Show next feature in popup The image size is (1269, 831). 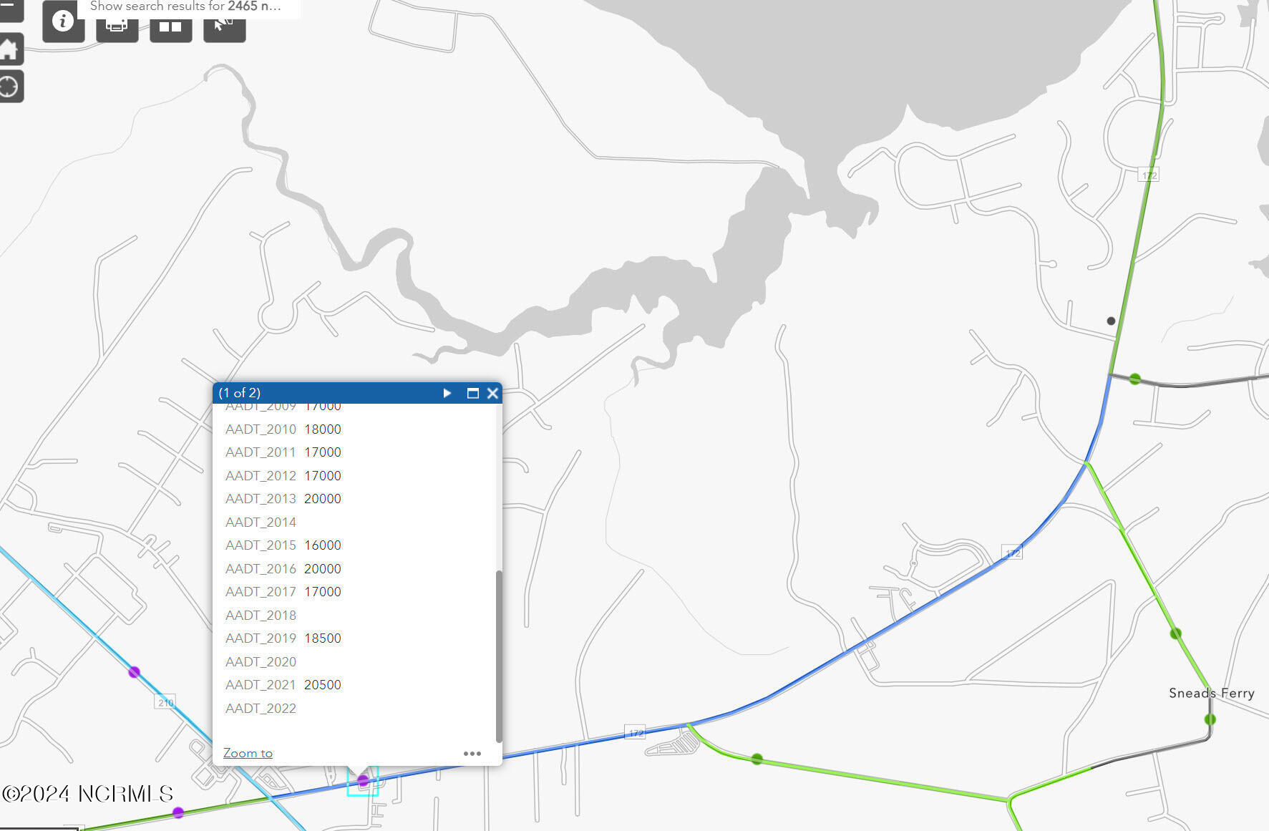click(x=447, y=393)
